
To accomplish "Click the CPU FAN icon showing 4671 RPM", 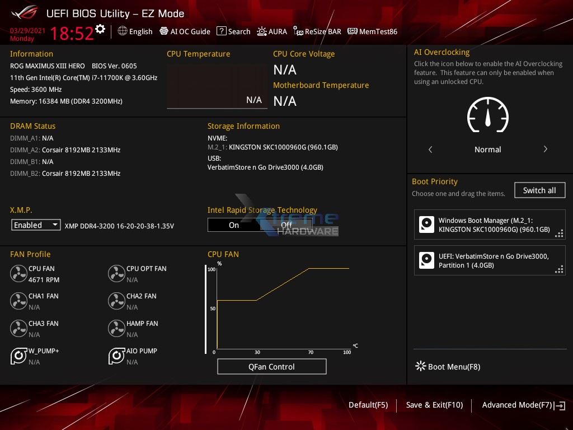I will coord(18,273).
